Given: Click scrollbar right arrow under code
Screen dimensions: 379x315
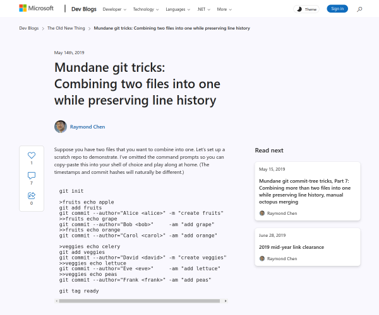Looking at the screenshot, I should coord(226,301).
